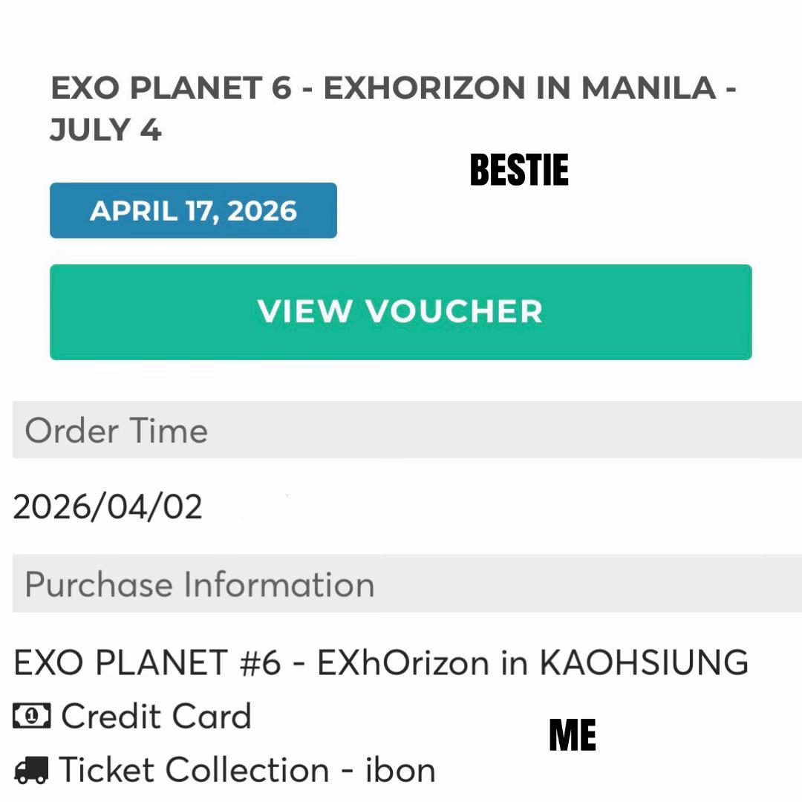The image size is (802, 802).
Task: Click the word KAOHSIUNG
Action: [644, 662]
